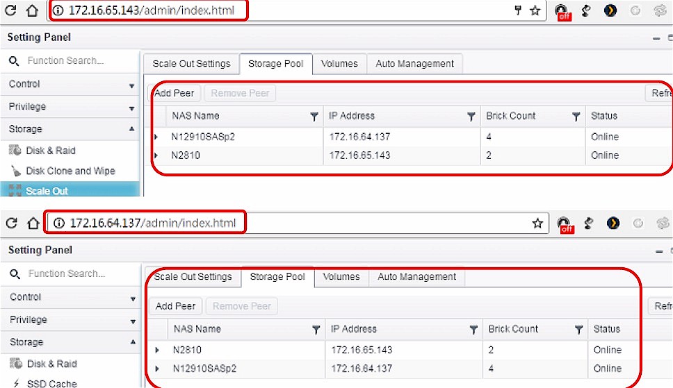Filter NAS Name column in top panel

(314, 116)
